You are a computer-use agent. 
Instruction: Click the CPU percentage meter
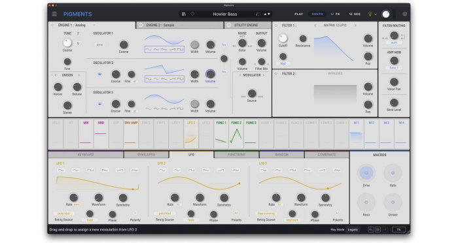pos(398,229)
